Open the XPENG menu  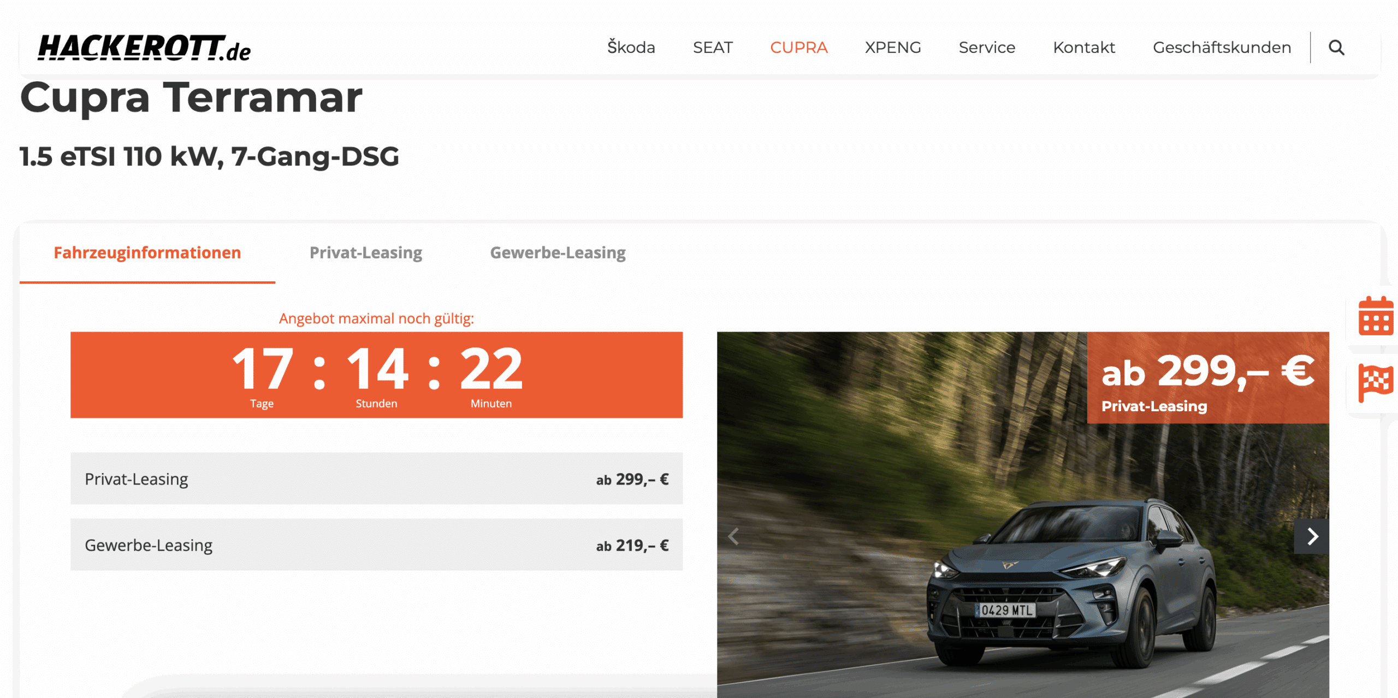coord(893,48)
